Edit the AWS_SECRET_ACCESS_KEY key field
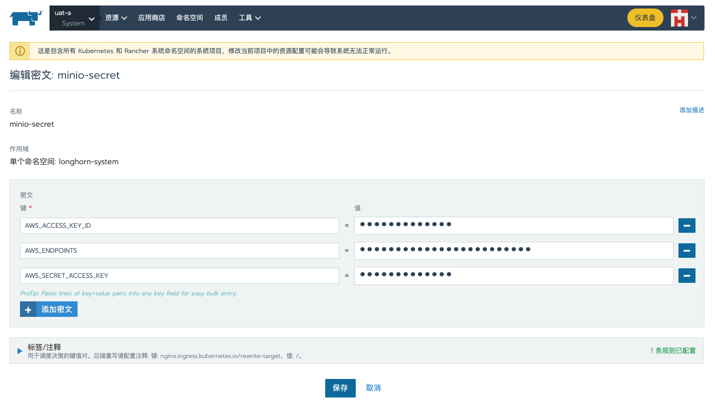715x412 pixels. pyautogui.click(x=180, y=276)
